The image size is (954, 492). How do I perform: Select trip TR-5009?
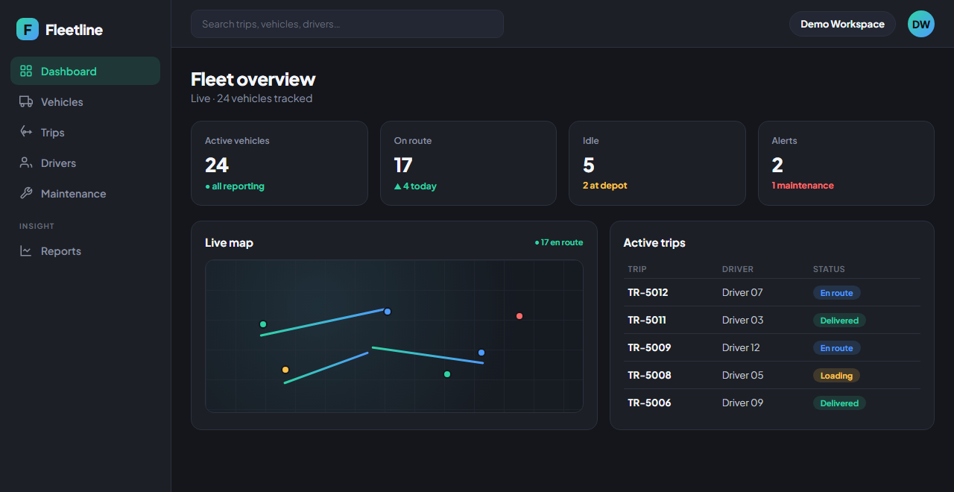pos(649,347)
